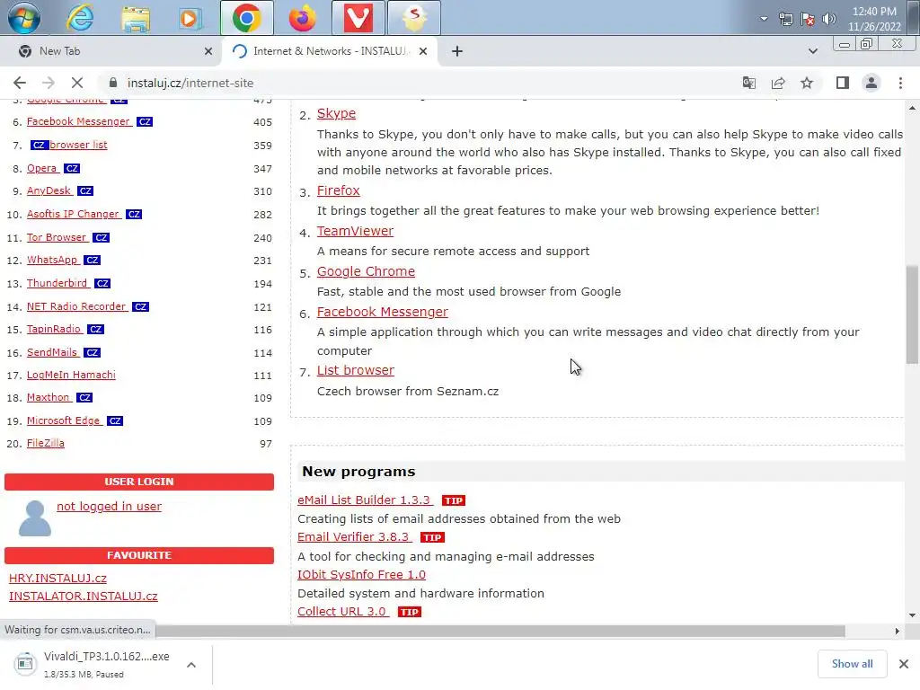Open the List browser program link

pos(356,370)
